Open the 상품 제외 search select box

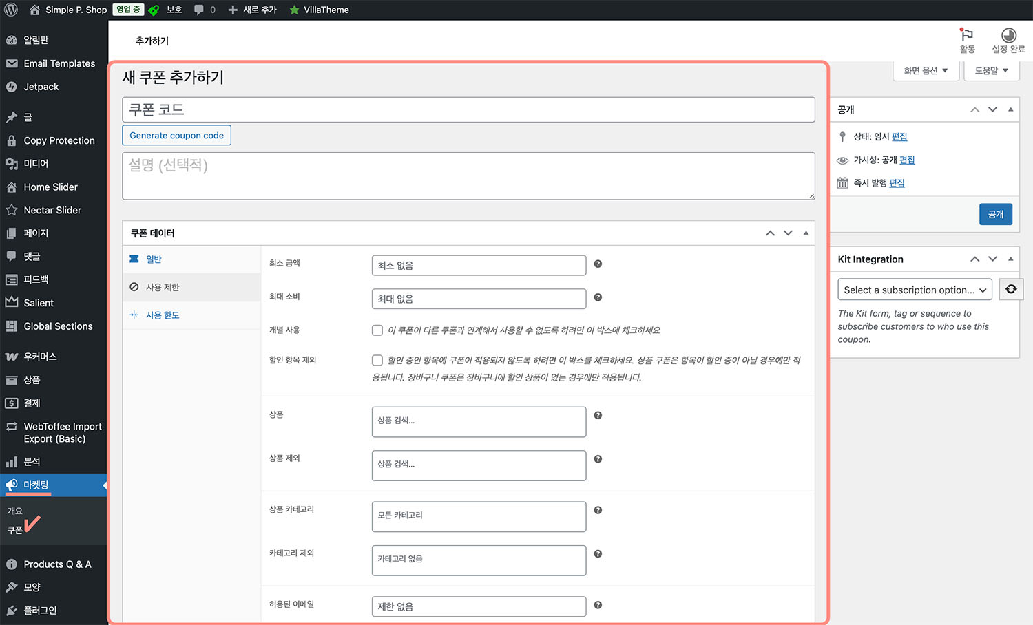[x=479, y=465]
